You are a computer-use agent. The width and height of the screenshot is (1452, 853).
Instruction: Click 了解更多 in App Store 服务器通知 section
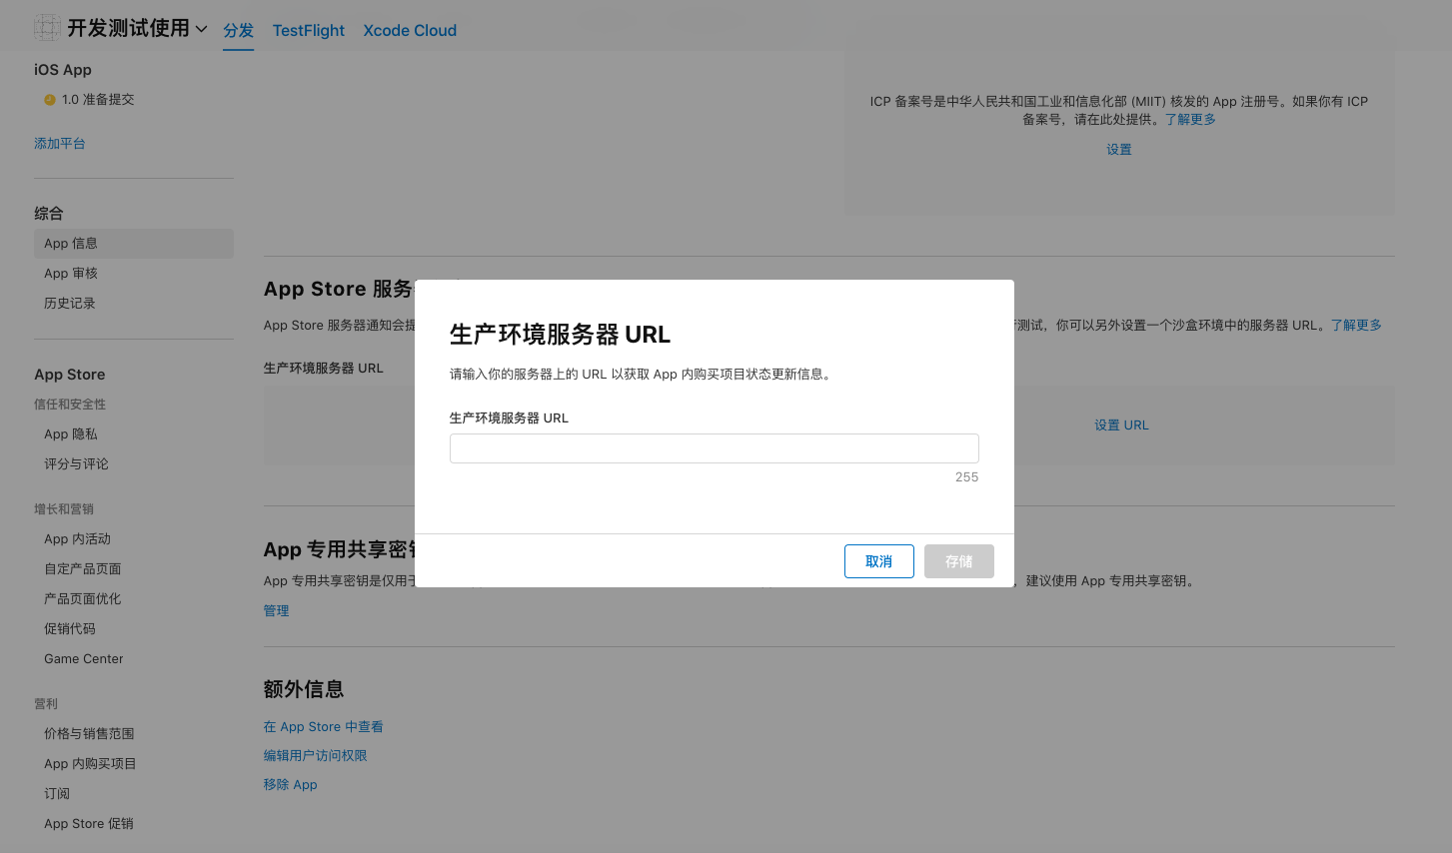(x=1356, y=326)
